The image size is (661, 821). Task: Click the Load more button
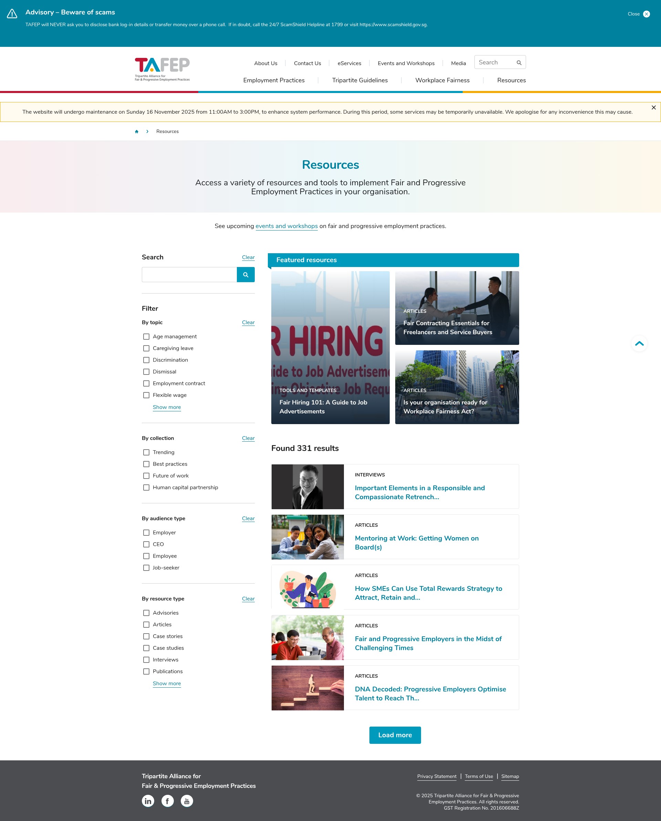point(395,735)
